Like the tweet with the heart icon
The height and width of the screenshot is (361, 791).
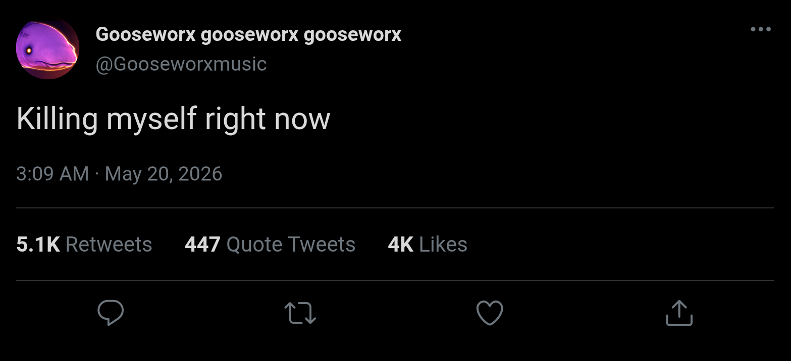[x=490, y=313]
